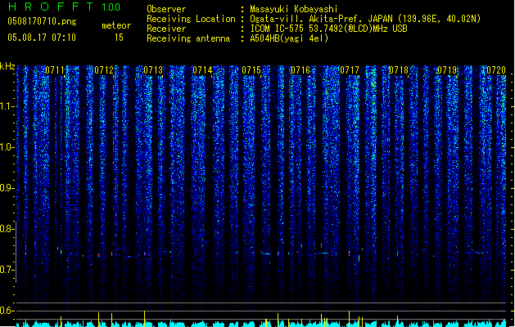Click the A504HB(yagi 4el) antenna text
Viewport: 515px width, 327px height.
[289, 38]
